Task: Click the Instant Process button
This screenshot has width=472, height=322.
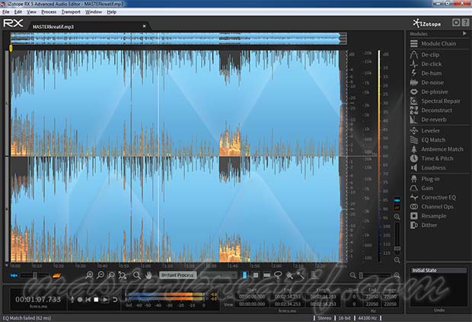Action: pos(177,275)
